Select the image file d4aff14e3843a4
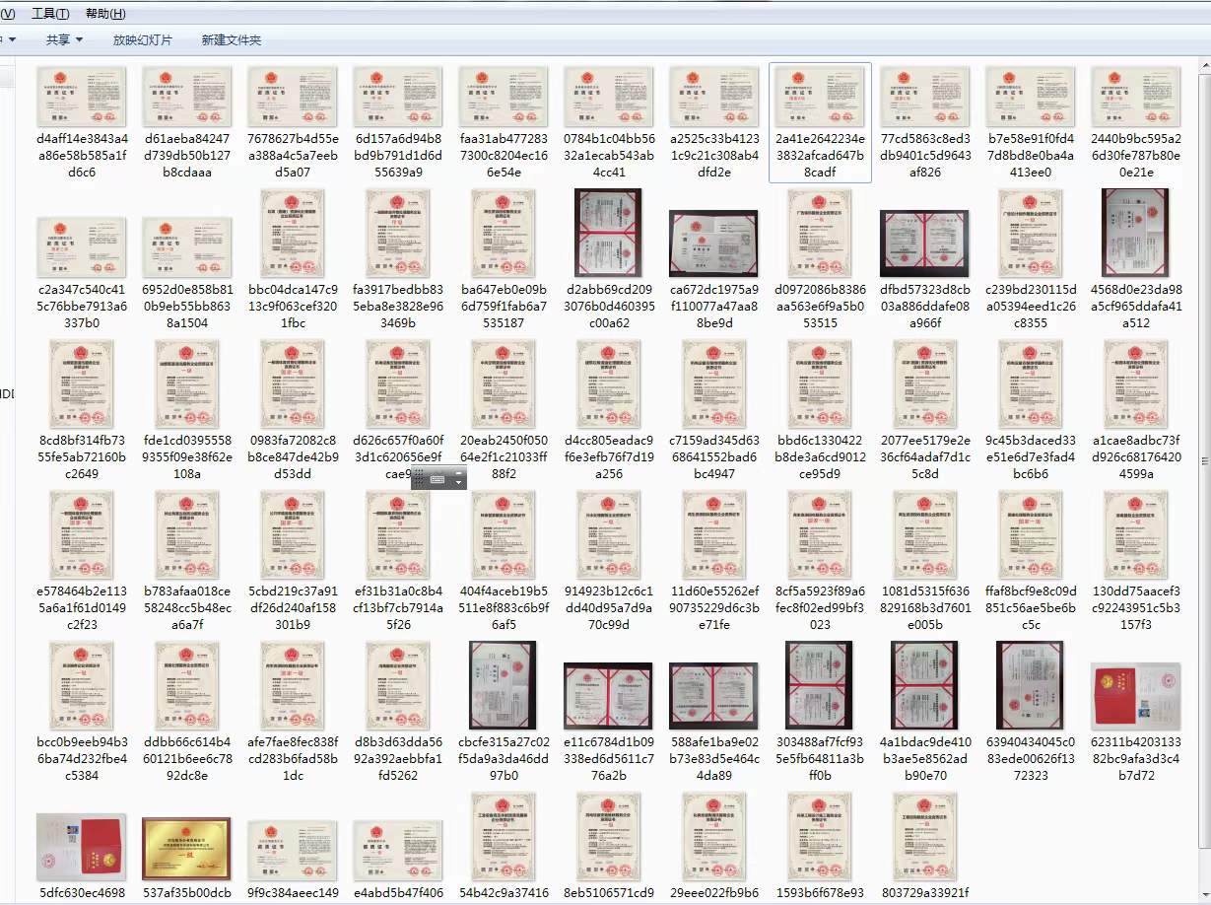The width and height of the screenshot is (1211, 905). click(81, 97)
